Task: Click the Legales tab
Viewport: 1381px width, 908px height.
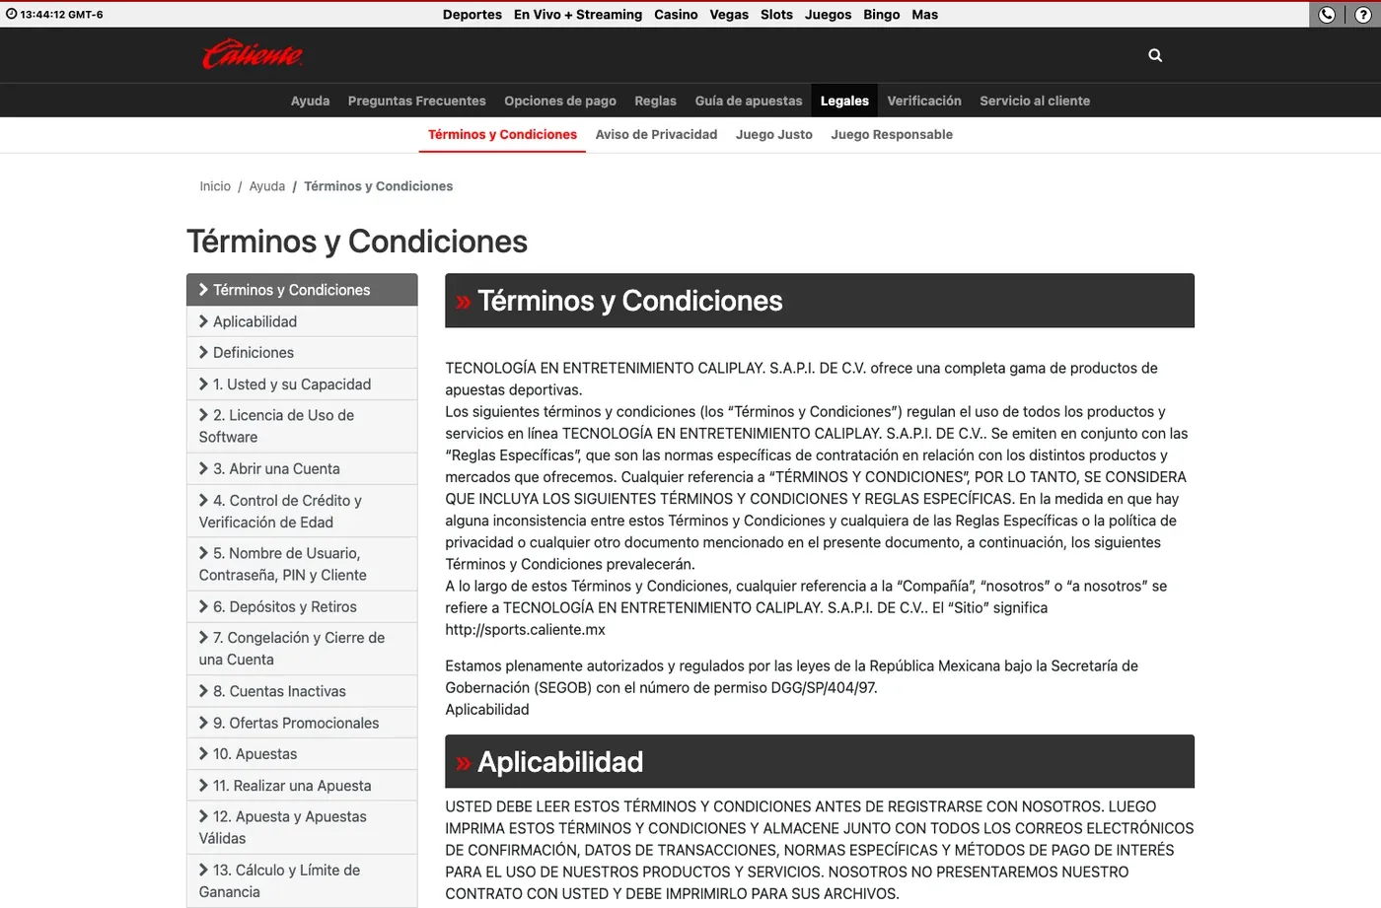Action: pyautogui.click(x=844, y=101)
